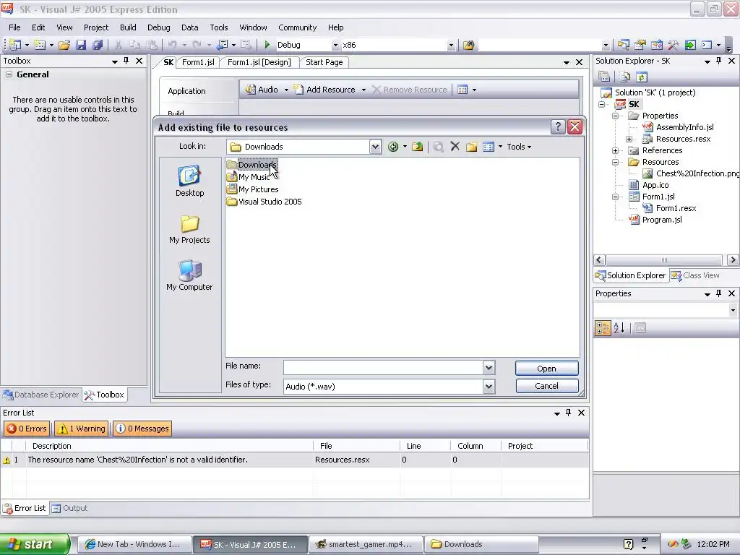Screen dimensions: 740x555
Task: Click the Alphabetical sort icon in Properties
Action: (x=619, y=328)
